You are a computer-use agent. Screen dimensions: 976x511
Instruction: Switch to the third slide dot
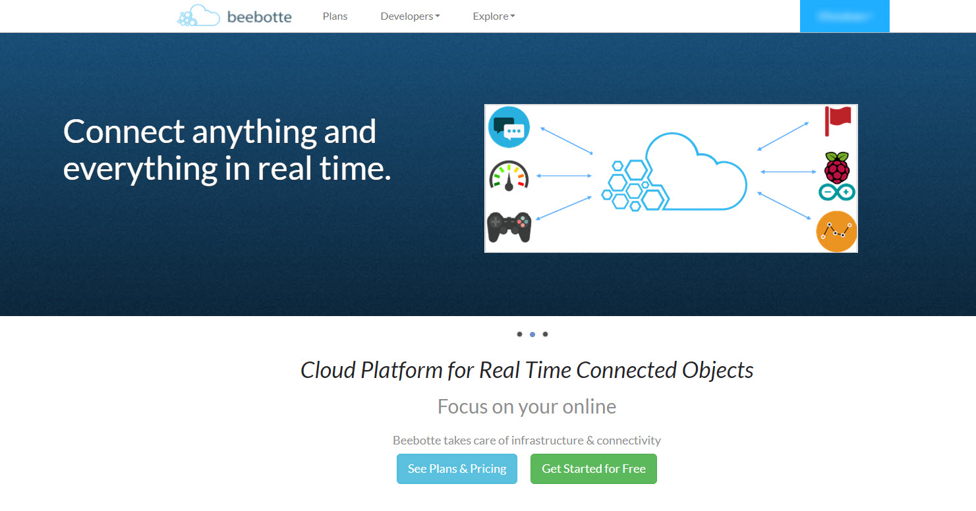[545, 334]
